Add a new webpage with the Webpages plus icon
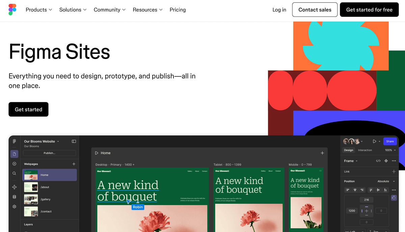Screen dimensions: 405x232 [74, 164]
